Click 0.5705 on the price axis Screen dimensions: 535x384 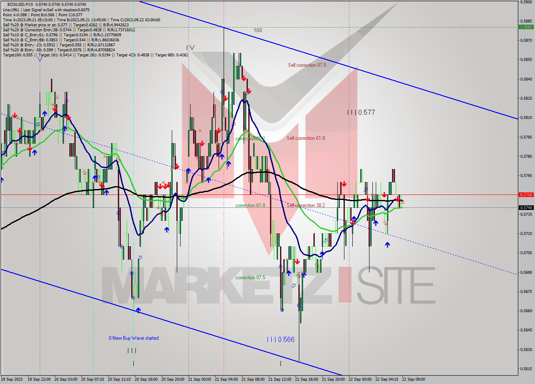click(x=526, y=253)
